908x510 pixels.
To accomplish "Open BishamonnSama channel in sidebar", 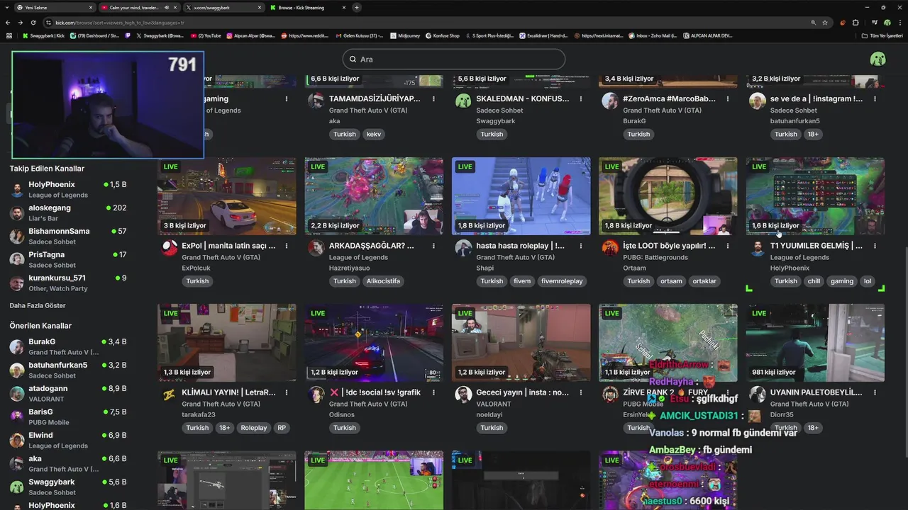I will [x=68, y=236].
